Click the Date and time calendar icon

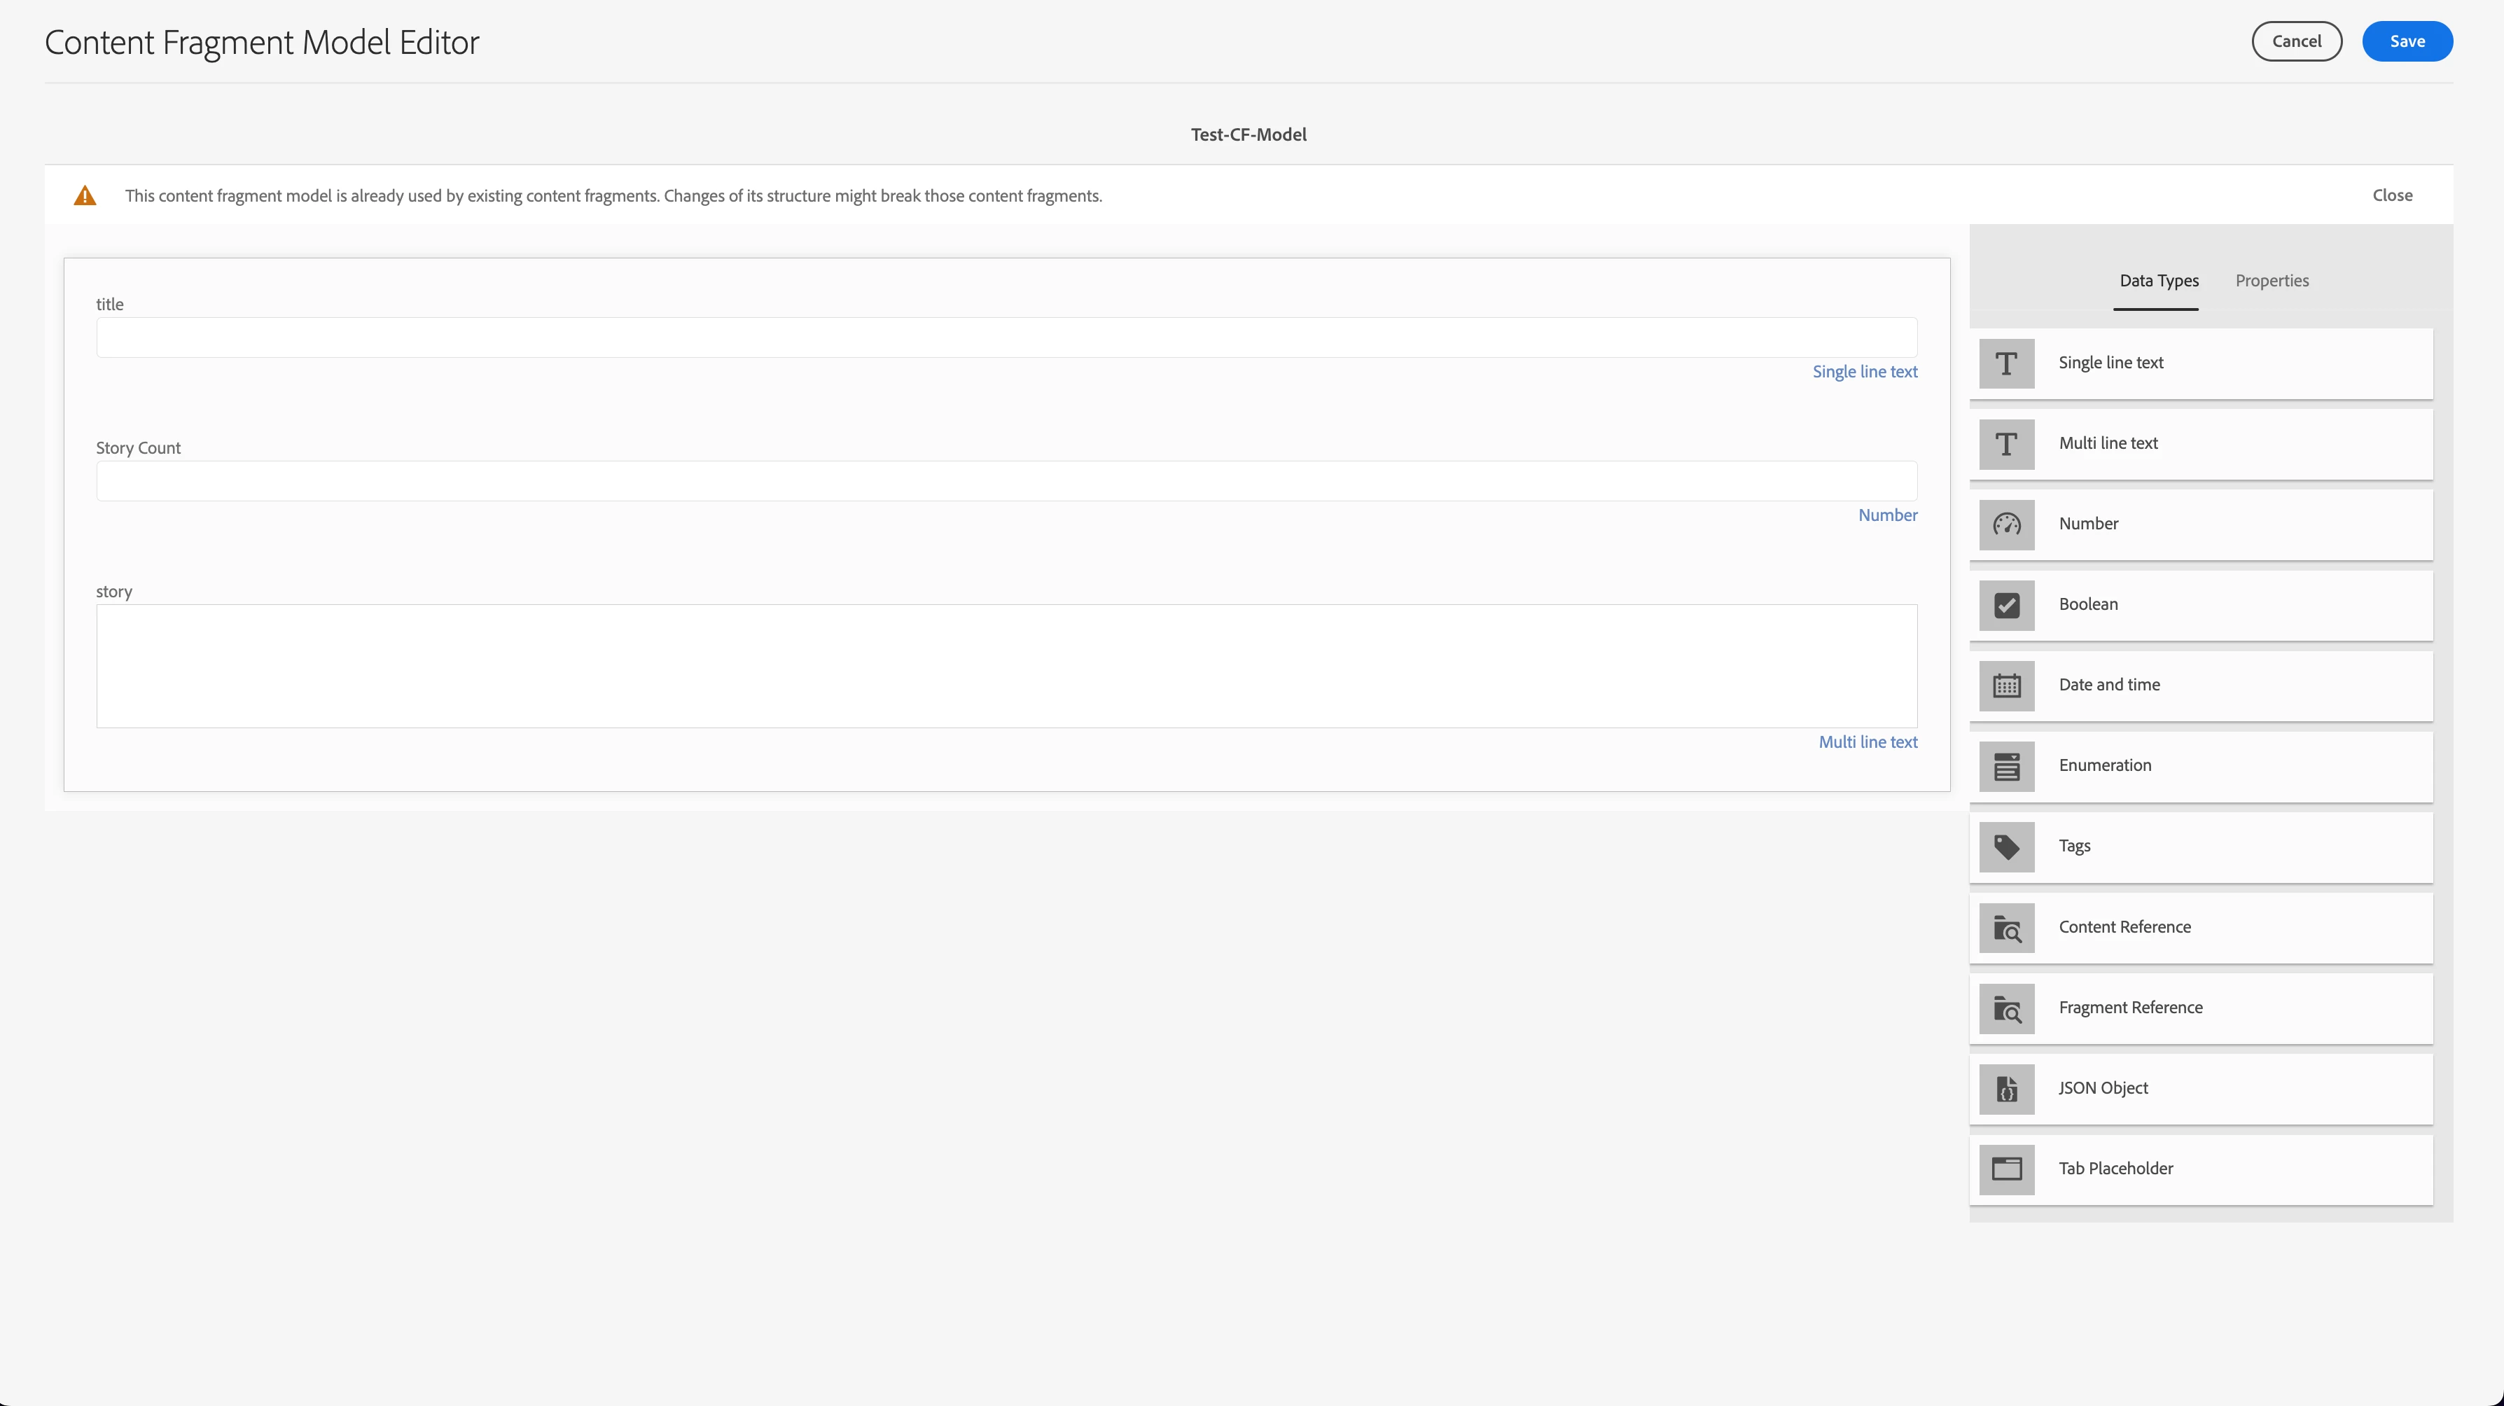click(x=2006, y=685)
